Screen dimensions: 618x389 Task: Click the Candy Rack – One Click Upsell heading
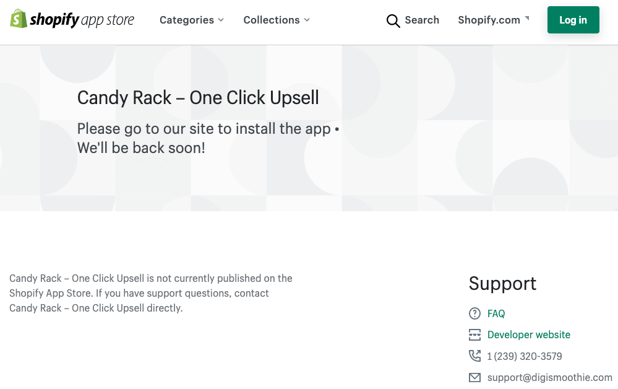198,98
